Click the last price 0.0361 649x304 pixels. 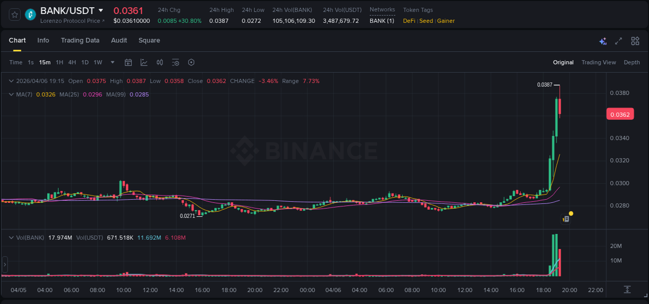(128, 10)
